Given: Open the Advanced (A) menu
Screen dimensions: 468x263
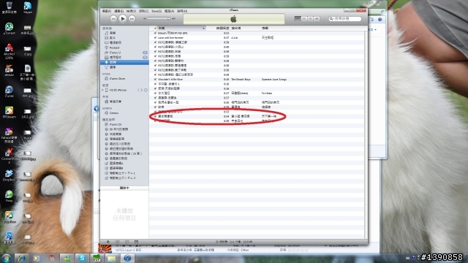Looking at the screenshot, I should pyautogui.click(x=169, y=11).
